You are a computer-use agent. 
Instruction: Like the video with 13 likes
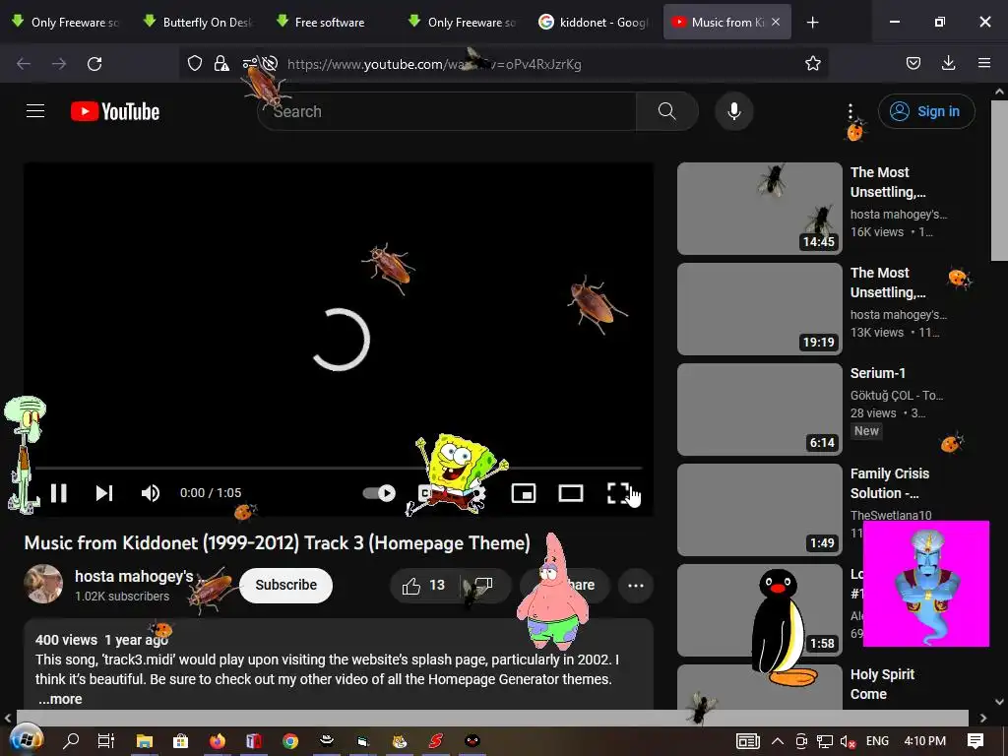tap(423, 585)
